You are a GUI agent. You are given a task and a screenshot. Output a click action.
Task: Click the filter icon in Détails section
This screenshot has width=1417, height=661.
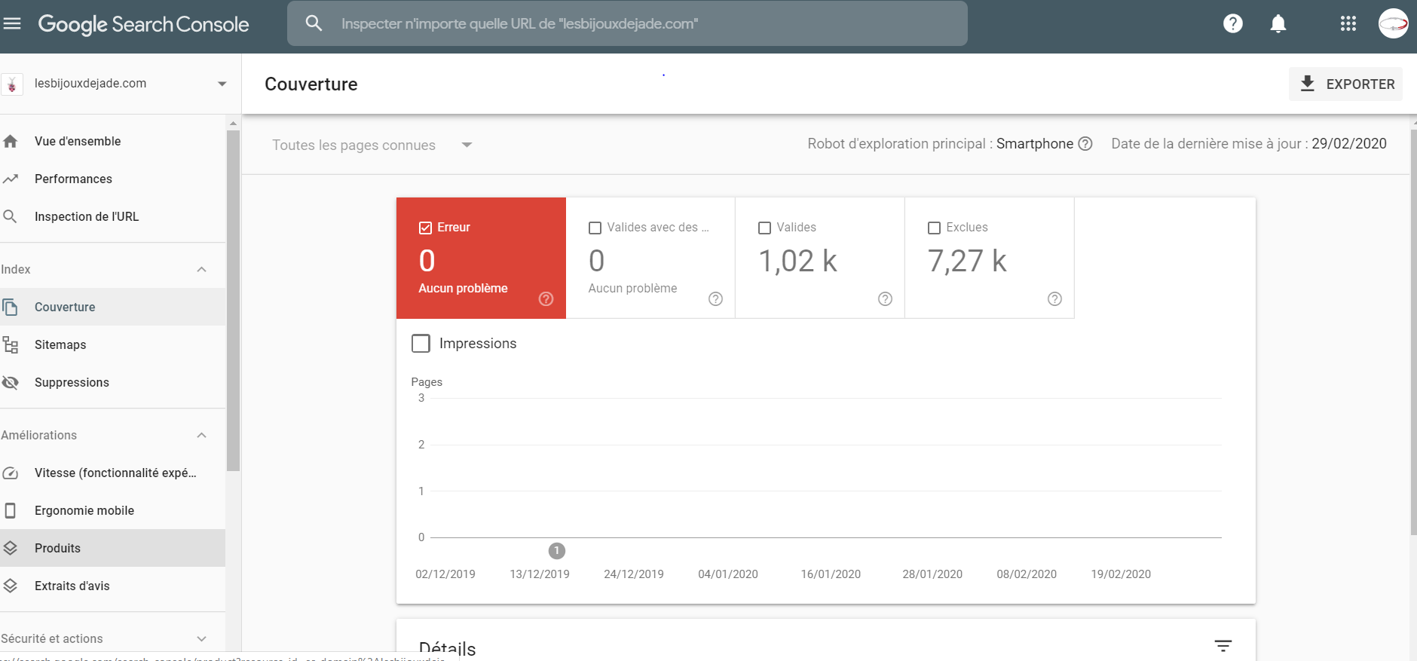tap(1223, 645)
